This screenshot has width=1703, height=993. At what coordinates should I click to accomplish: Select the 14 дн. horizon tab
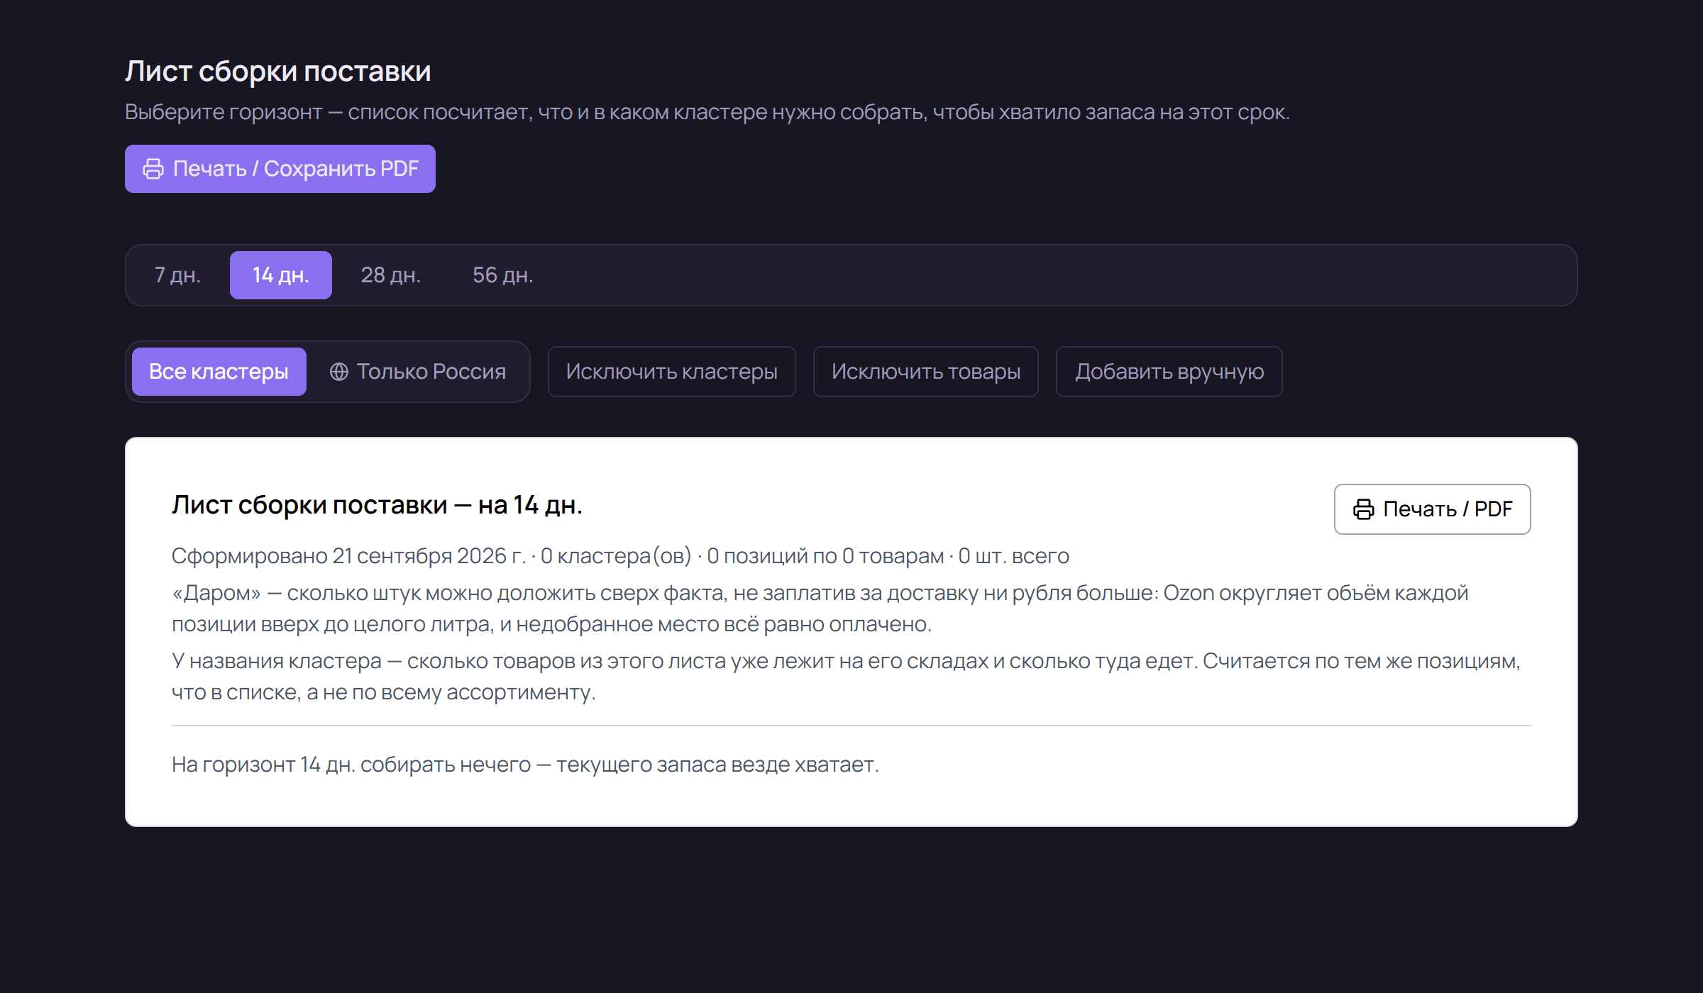coord(281,275)
